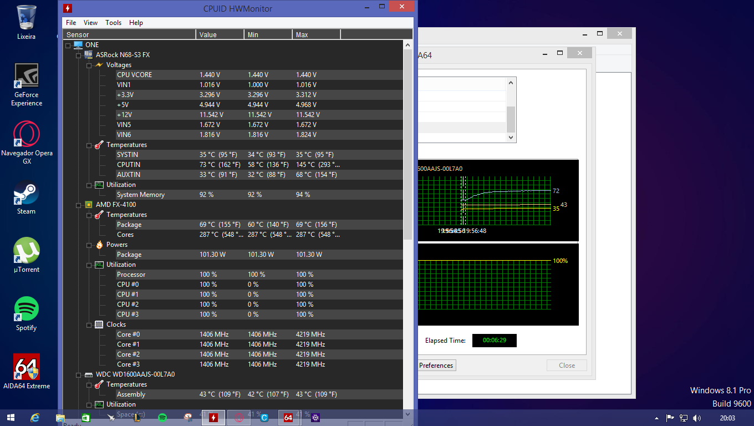Click the Close button in AIDA64 test window
Image resolution: width=754 pixels, height=426 pixels.
(567, 366)
